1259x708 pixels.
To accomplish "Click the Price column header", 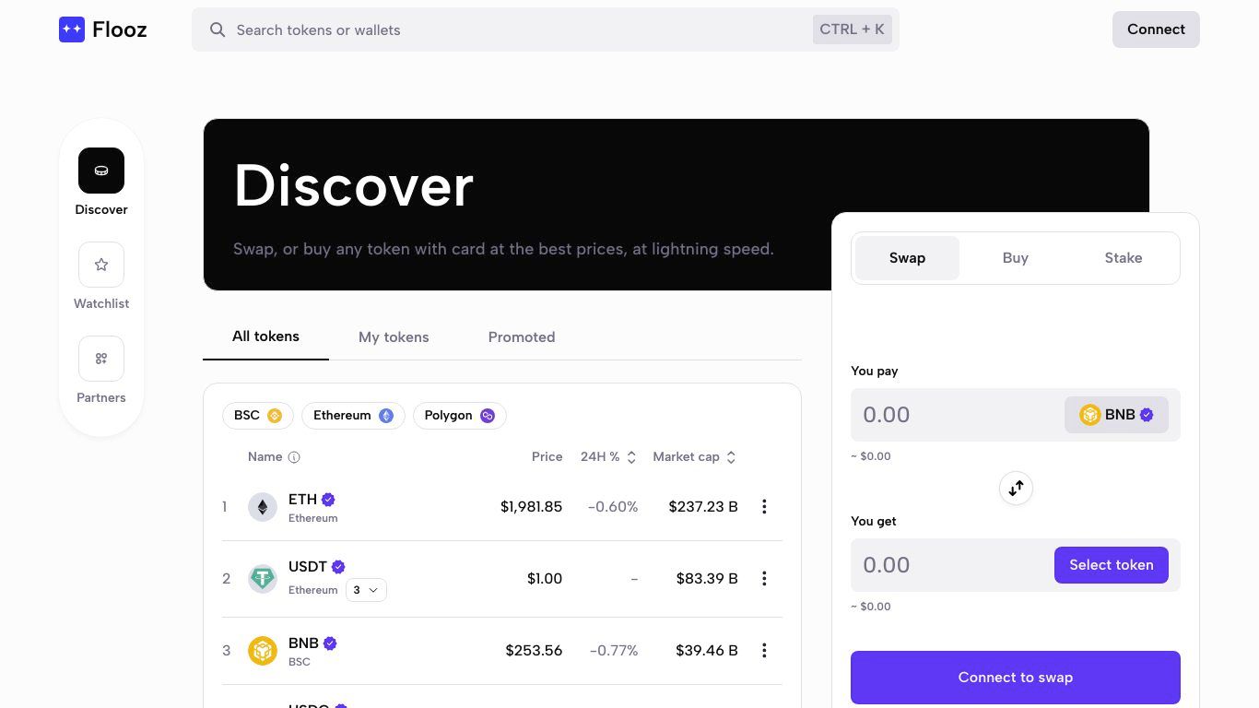I will [547, 457].
